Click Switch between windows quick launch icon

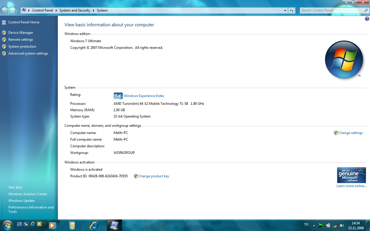click(26, 224)
